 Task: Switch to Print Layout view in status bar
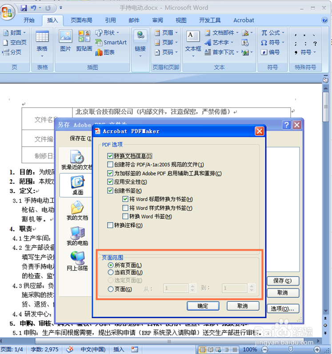[202, 350]
